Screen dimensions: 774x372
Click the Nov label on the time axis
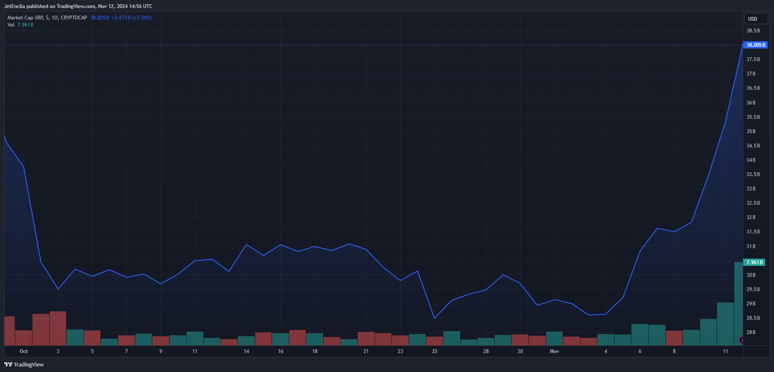(554, 351)
